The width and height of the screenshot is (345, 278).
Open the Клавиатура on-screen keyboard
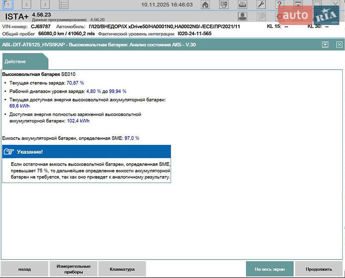(x=122, y=269)
